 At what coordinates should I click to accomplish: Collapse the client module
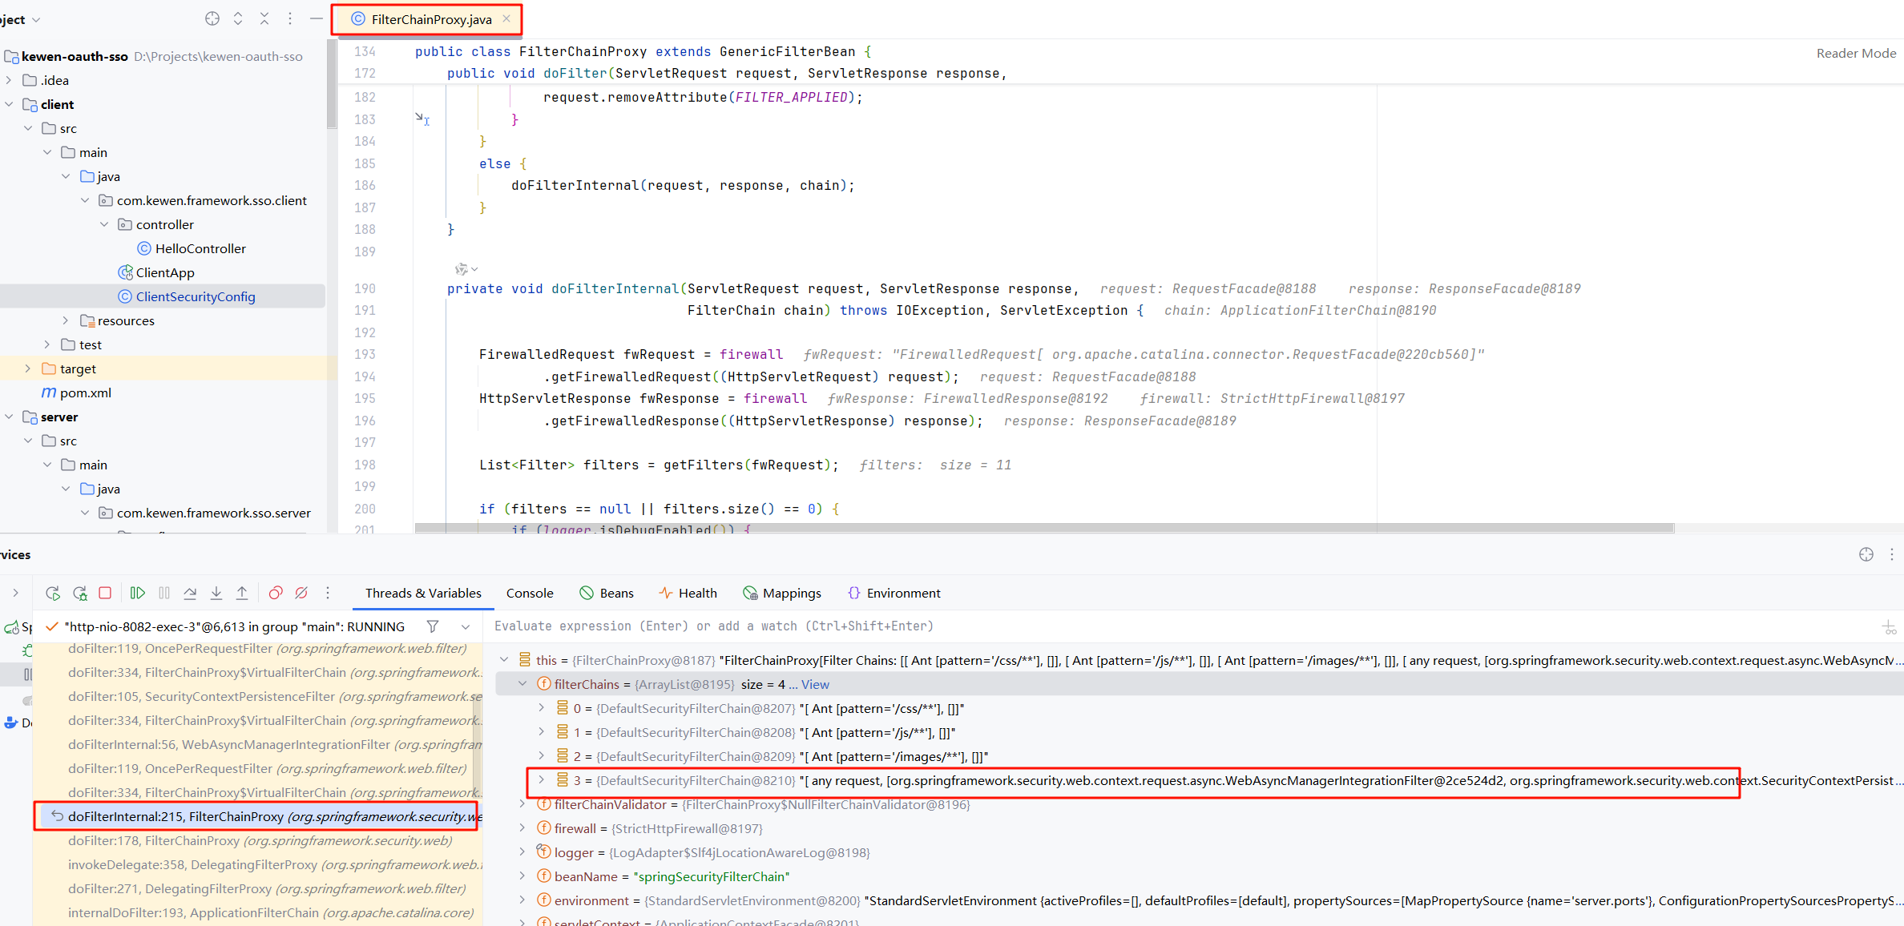(9, 104)
